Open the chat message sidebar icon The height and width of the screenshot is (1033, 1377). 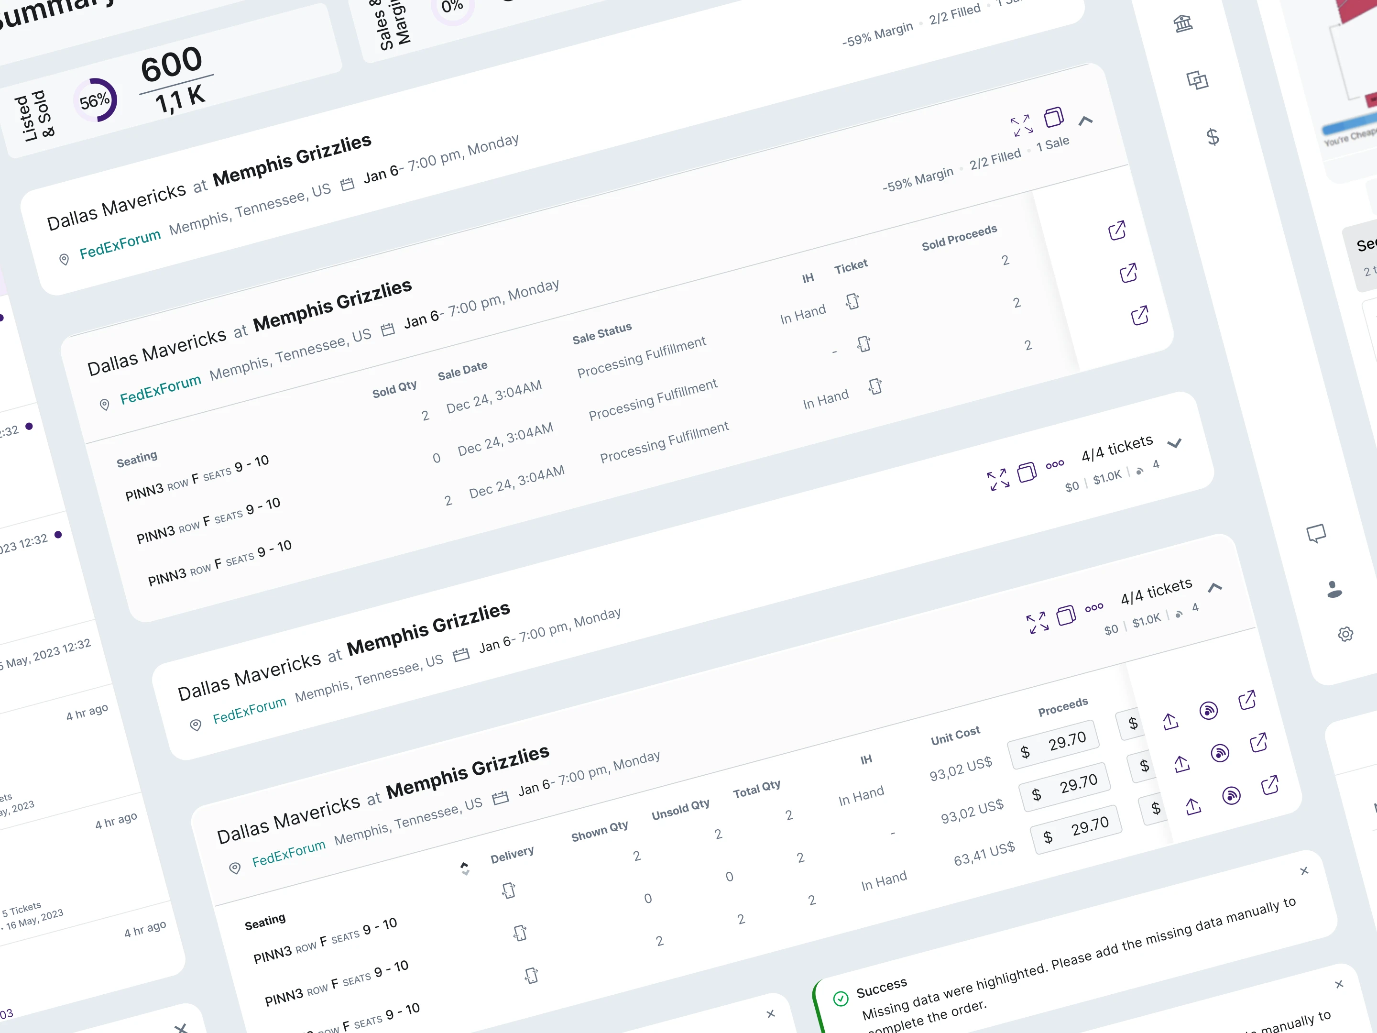point(1316,534)
